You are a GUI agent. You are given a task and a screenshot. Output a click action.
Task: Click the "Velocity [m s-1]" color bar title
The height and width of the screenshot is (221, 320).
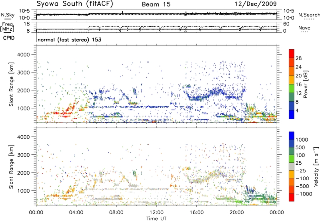coord(316,166)
